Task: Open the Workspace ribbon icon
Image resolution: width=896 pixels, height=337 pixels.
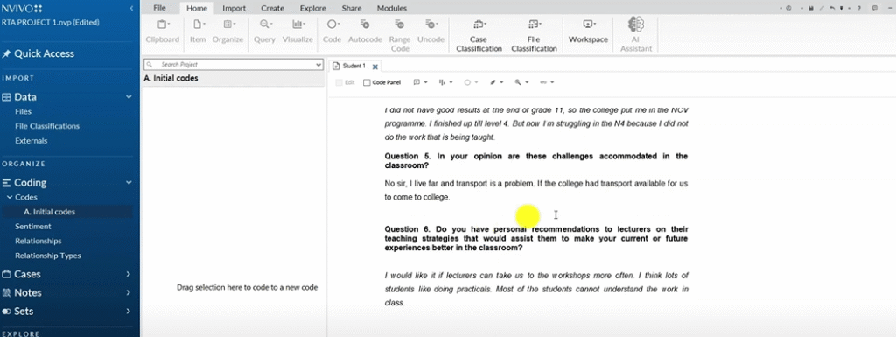Action: [x=588, y=32]
